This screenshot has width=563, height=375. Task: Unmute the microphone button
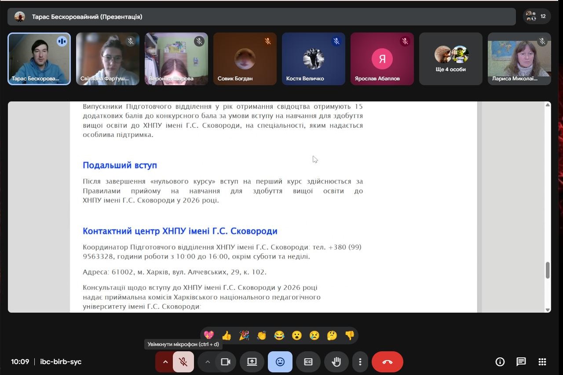click(183, 362)
